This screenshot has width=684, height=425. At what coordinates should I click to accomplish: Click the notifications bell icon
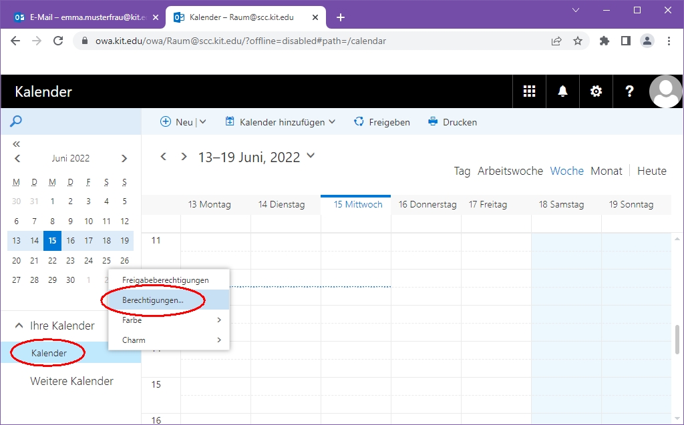[x=562, y=91]
